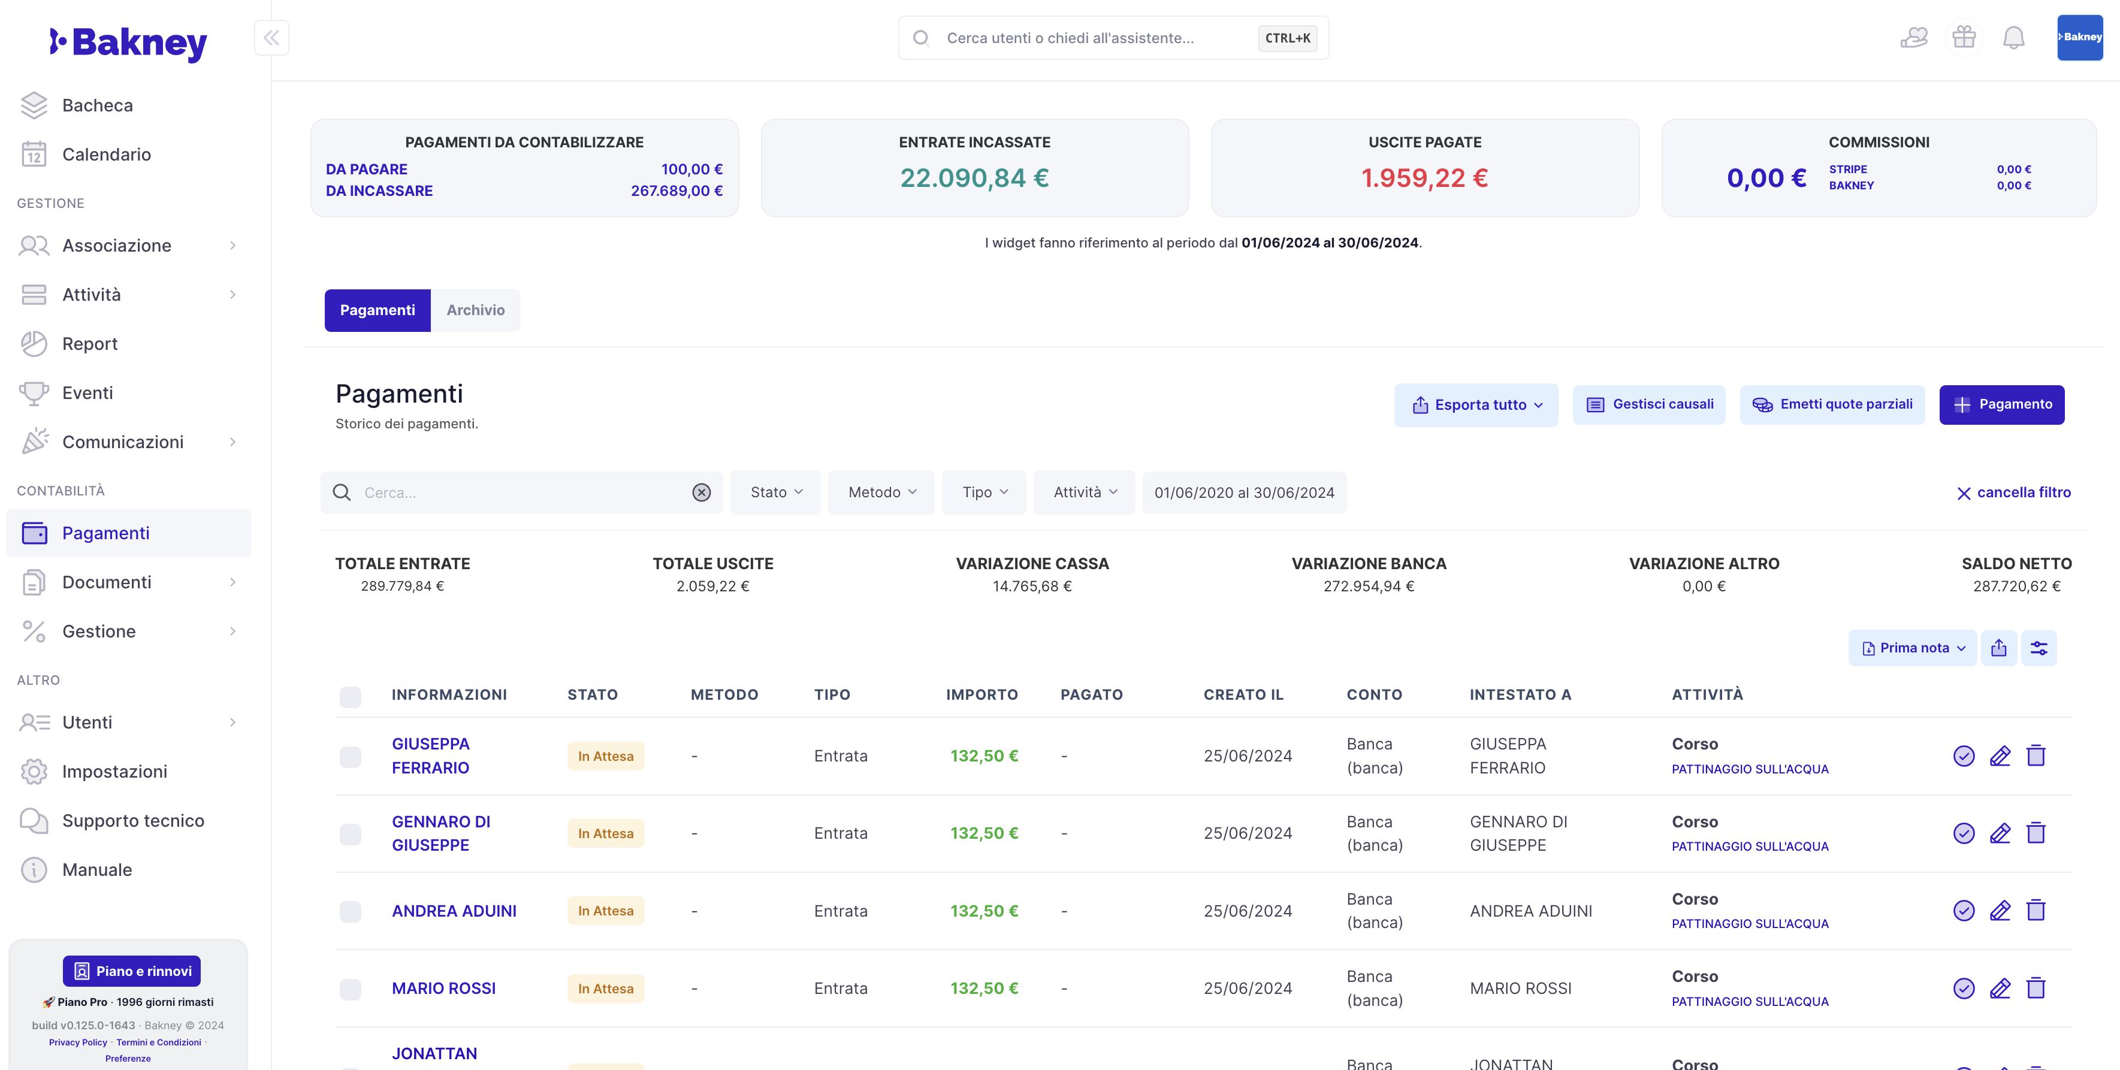Switch to the Archivio tab
Viewport: 2120px width, 1070px height.
[476, 310]
